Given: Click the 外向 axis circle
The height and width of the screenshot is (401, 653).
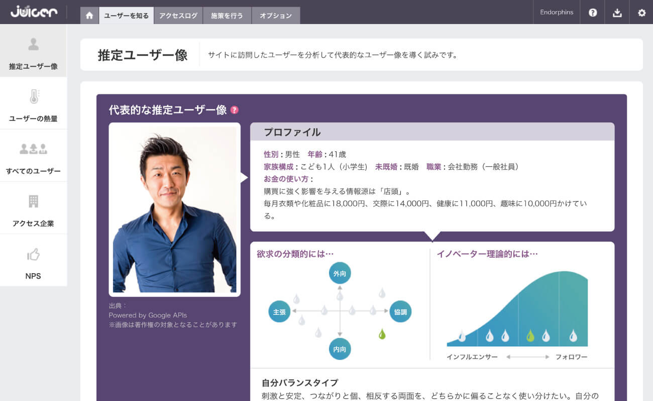Looking at the screenshot, I should click(x=340, y=273).
